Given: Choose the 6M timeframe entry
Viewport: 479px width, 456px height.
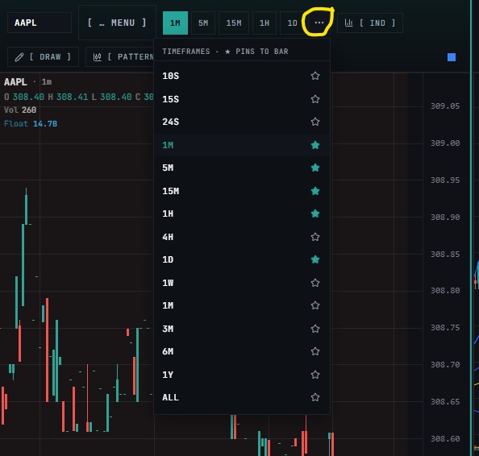Looking at the screenshot, I should click(242, 351).
